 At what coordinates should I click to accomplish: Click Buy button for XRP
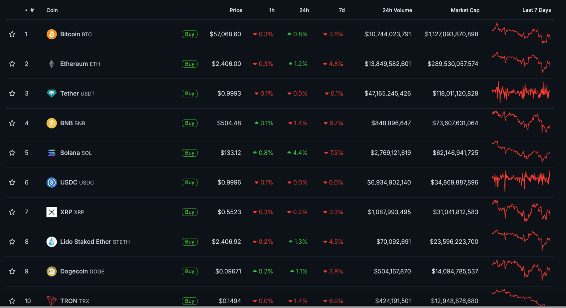pyautogui.click(x=190, y=212)
